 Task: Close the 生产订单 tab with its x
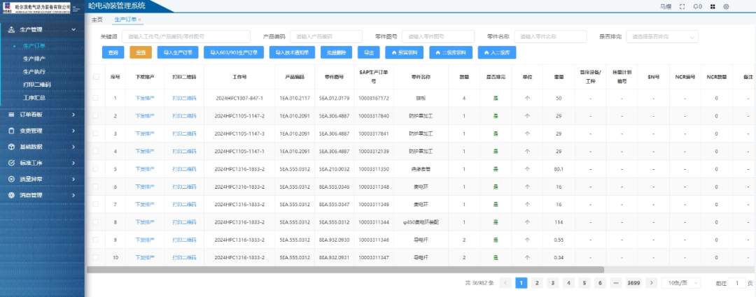tap(139, 20)
